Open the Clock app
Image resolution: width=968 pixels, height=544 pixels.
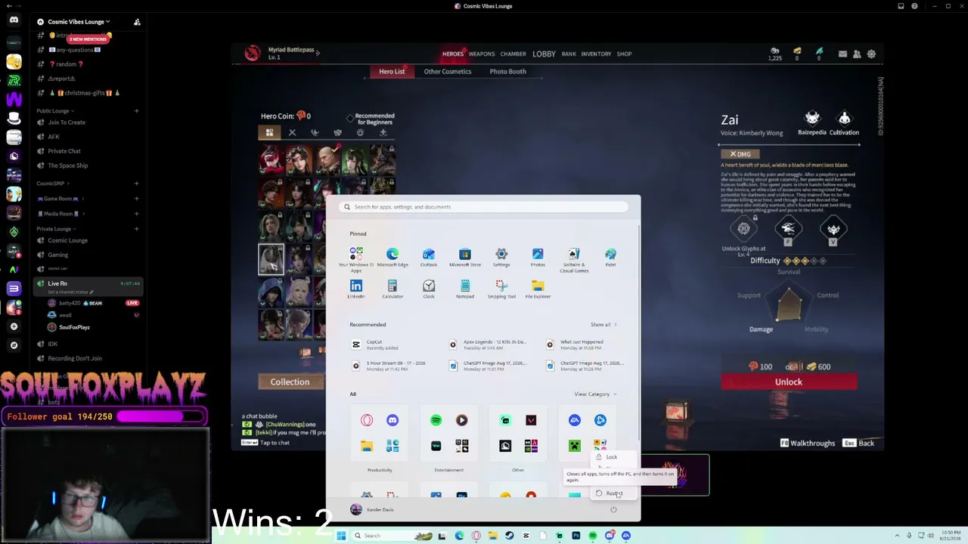[429, 289]
